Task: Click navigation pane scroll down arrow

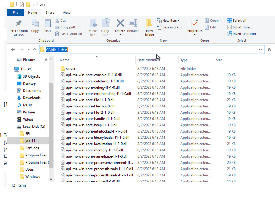Action: (51, 179)
